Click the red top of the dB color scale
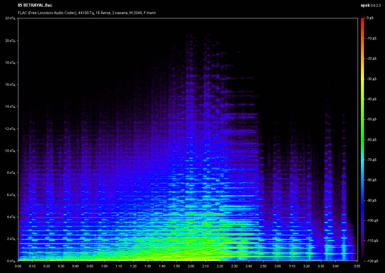 (x=362, y=20)
